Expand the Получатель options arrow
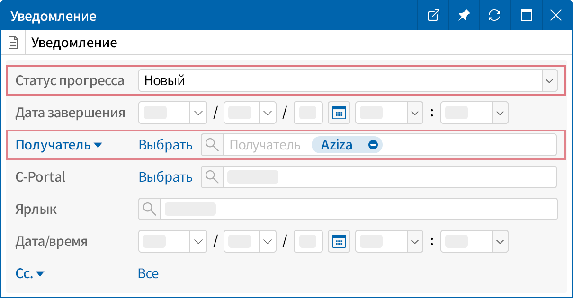Viewport: 573px width, 298px height. tap(98, 145)
